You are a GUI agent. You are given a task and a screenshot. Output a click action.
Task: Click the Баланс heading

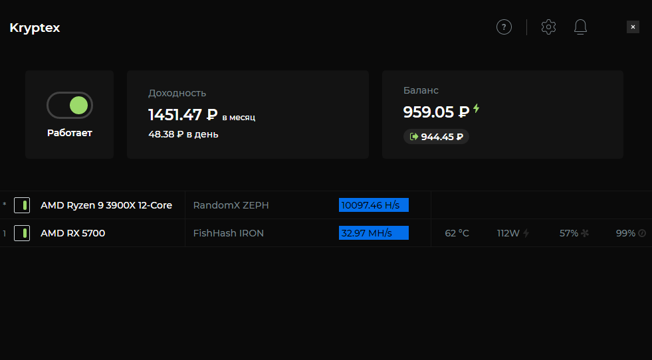(x=421, y=90)
